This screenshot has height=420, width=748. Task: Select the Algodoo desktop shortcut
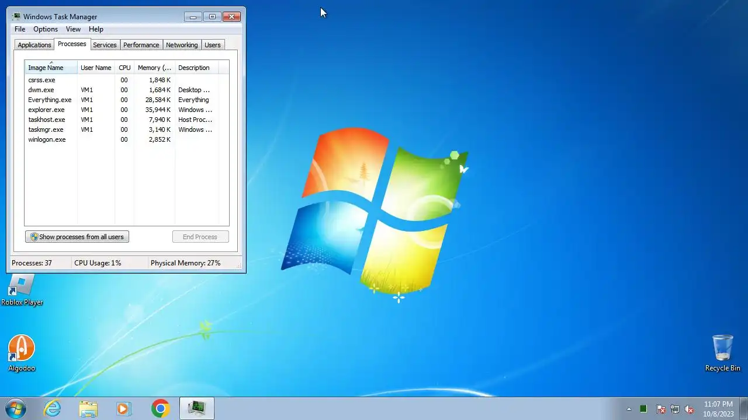(x=22, y=353)
